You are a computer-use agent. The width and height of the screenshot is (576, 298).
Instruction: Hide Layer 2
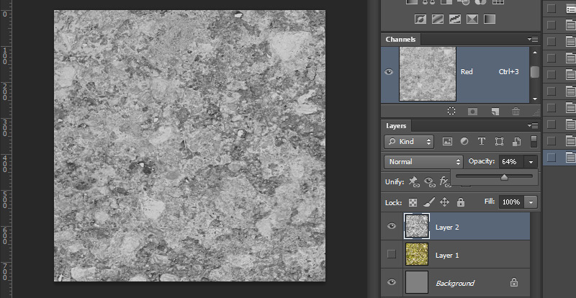[392, 225]
